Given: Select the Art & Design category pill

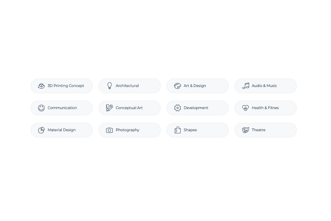Looking at the screenshot, I should pos(197,86).
